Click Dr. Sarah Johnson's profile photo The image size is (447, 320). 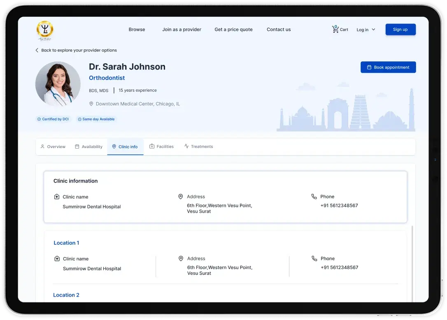[58, 84]
